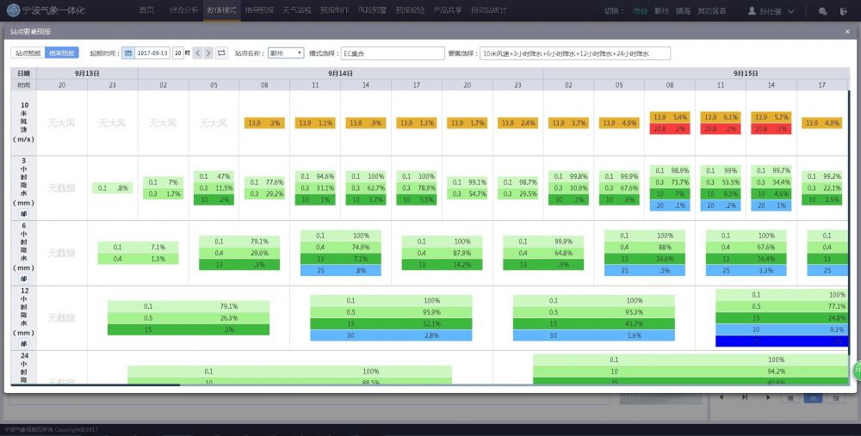Viewport: 861px width, 436px height.
Task: Click the 起报时间 date input field
Action: point(152,53)
